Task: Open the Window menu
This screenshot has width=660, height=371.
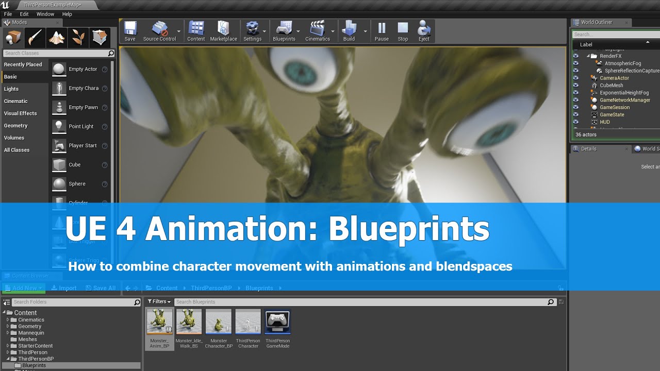Action: 45,14
